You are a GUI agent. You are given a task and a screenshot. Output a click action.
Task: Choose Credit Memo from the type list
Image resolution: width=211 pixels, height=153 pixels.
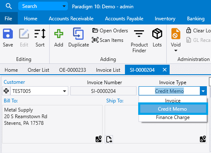pos(173,109)
